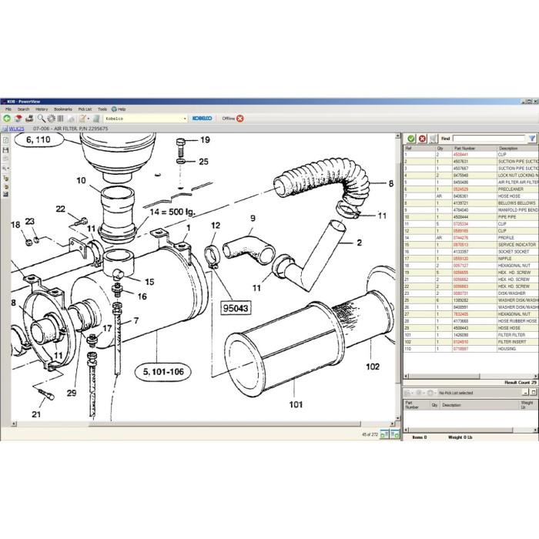Click the bottom sidebar chart icon

pyautogui.click(x=5, y=195)
